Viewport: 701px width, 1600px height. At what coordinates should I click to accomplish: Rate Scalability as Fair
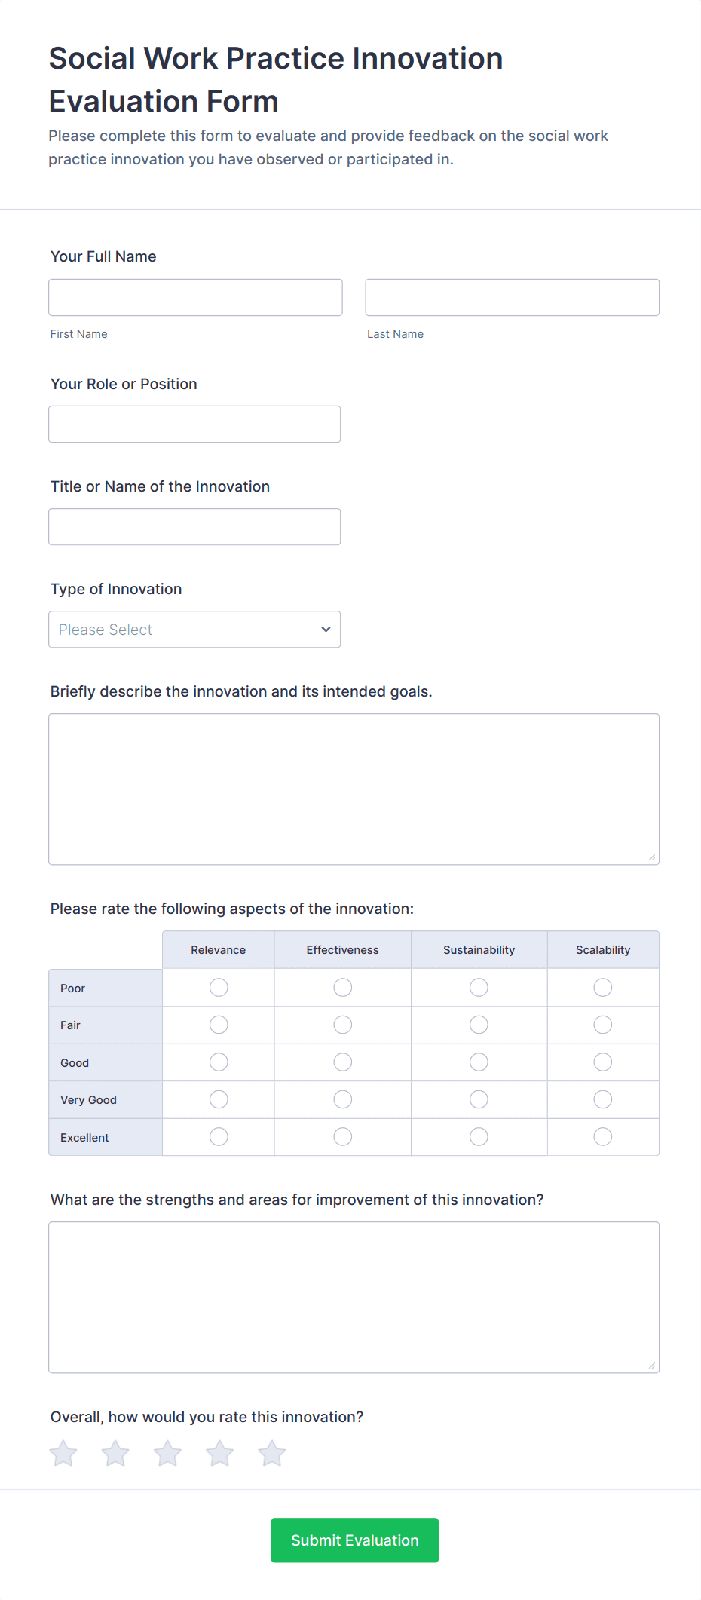[x=603, y=1025]
